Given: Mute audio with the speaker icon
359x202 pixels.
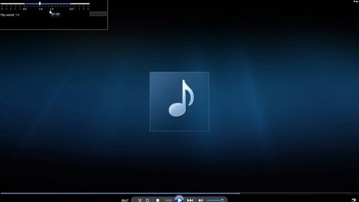Looking at the screenshot, I should (x=201, y=200).
